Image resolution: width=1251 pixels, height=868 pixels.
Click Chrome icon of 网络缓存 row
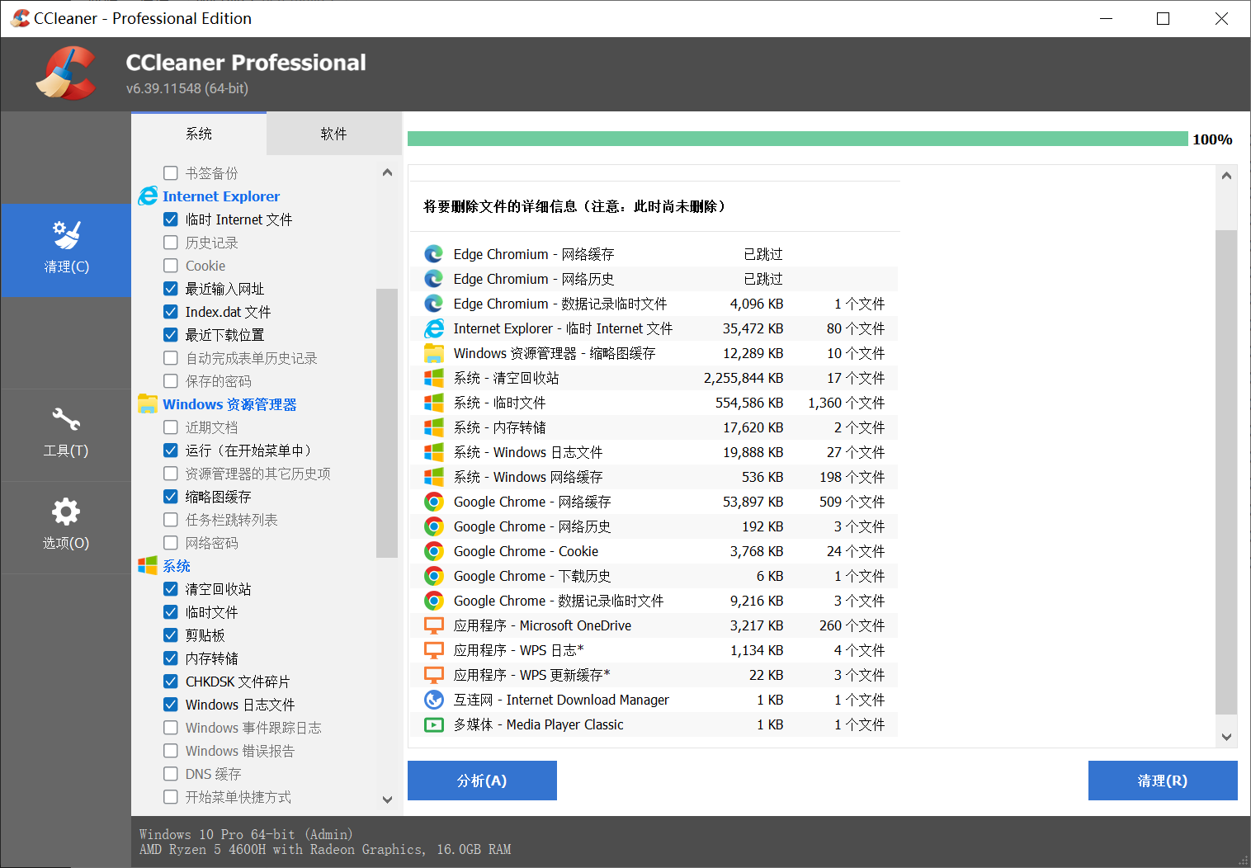pyautogui.click(x=434, y=502)
